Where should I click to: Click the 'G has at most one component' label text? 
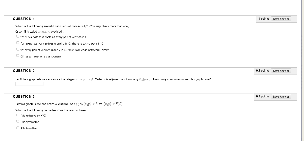coord(41,56)
